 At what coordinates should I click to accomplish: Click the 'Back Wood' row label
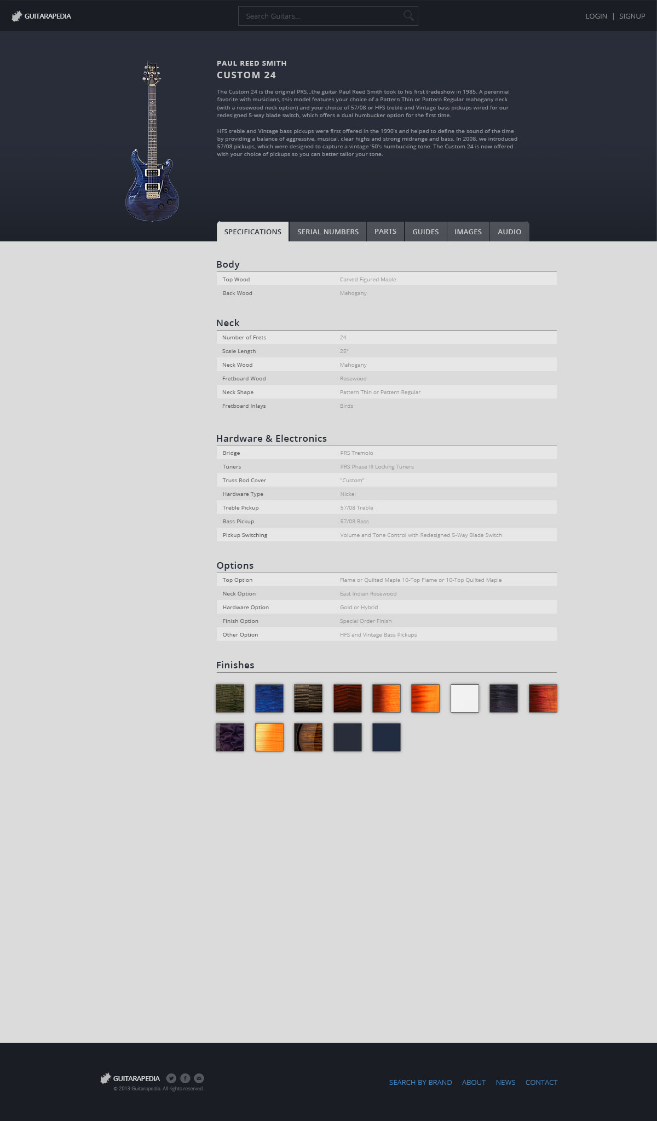[x=238, y=293]
